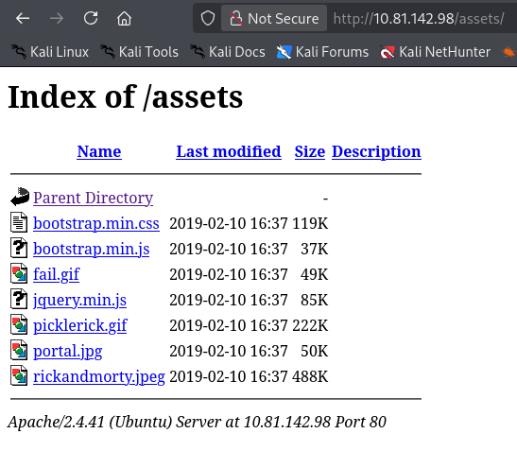Sort listing by the Size header
The height and width of the screenshot is (451, 517).
click(x=310, y=152)
